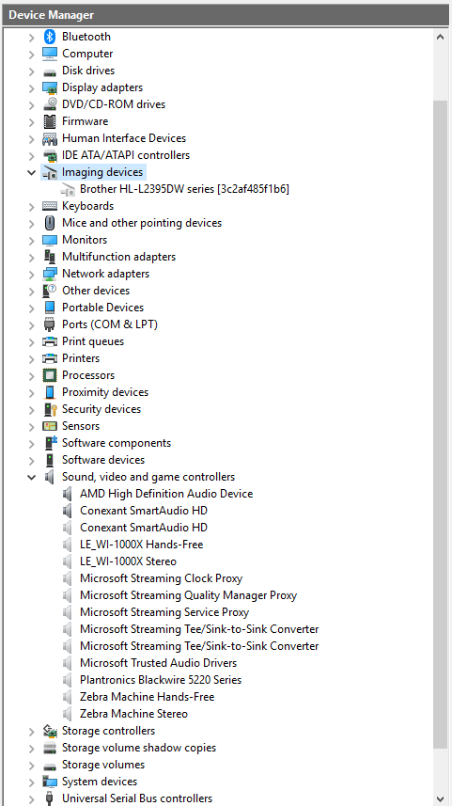Click the Bluetooth category icon
The height and width of the screenshot is (806, 452).
[49, 37]
